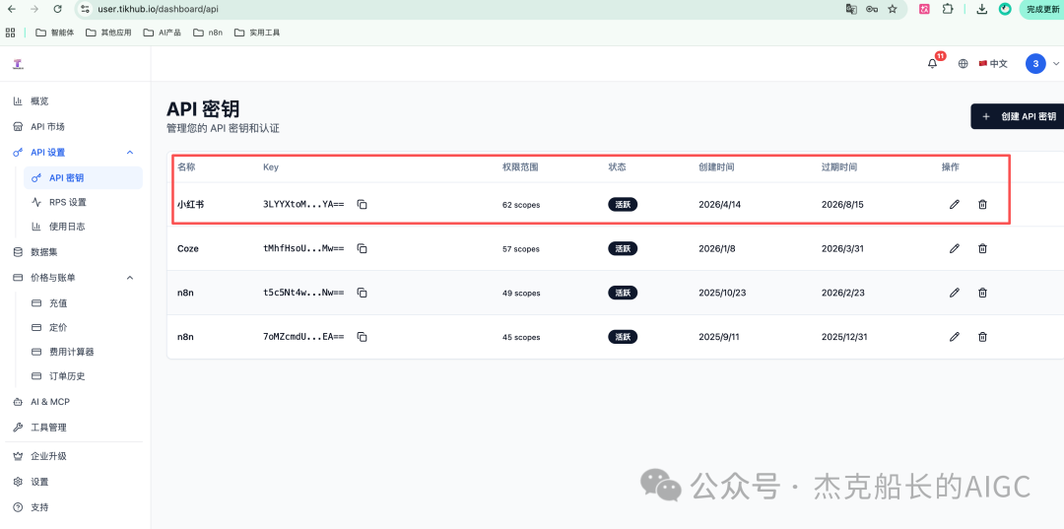
Task: Open the browser extensions puzzle icon
Action: 948,9
